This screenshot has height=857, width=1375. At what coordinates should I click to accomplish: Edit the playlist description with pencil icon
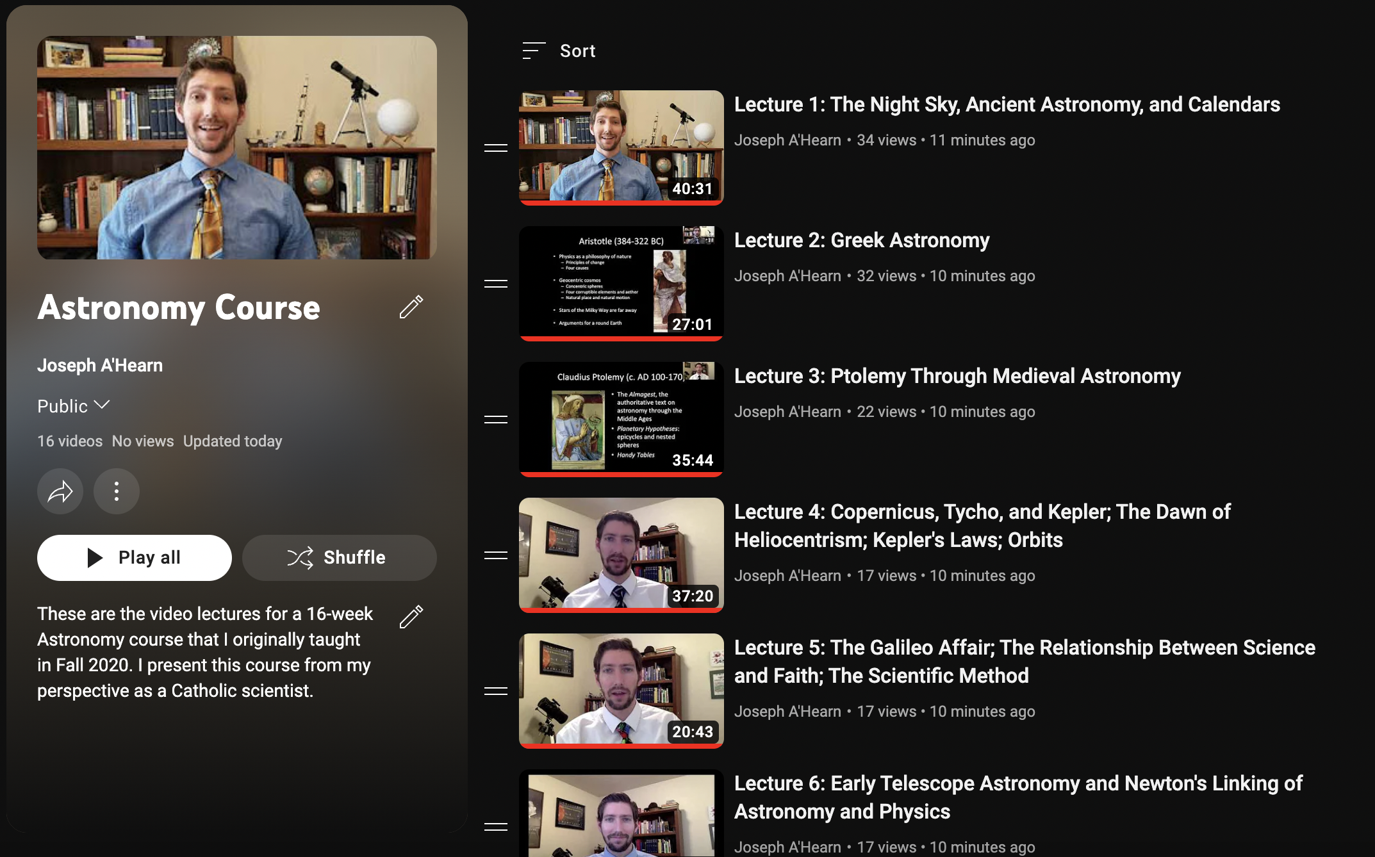click(411, 616)
